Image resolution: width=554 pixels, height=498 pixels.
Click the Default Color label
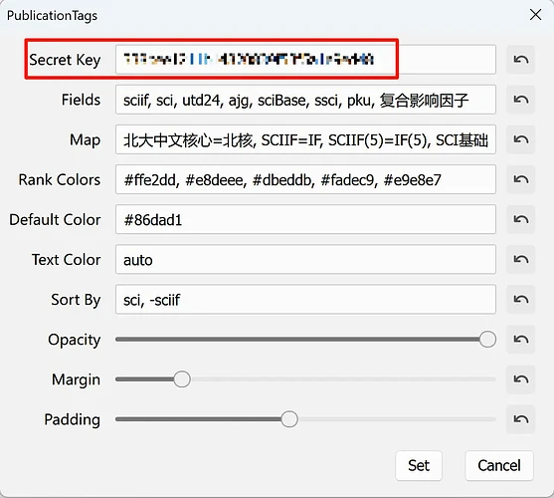55,220
